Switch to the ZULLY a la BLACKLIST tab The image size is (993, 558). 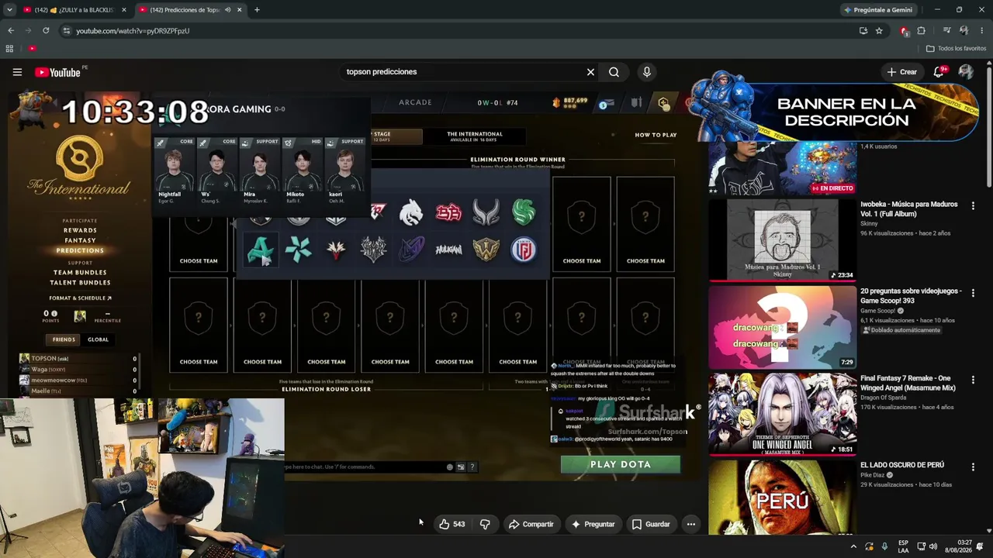point(74,10)
